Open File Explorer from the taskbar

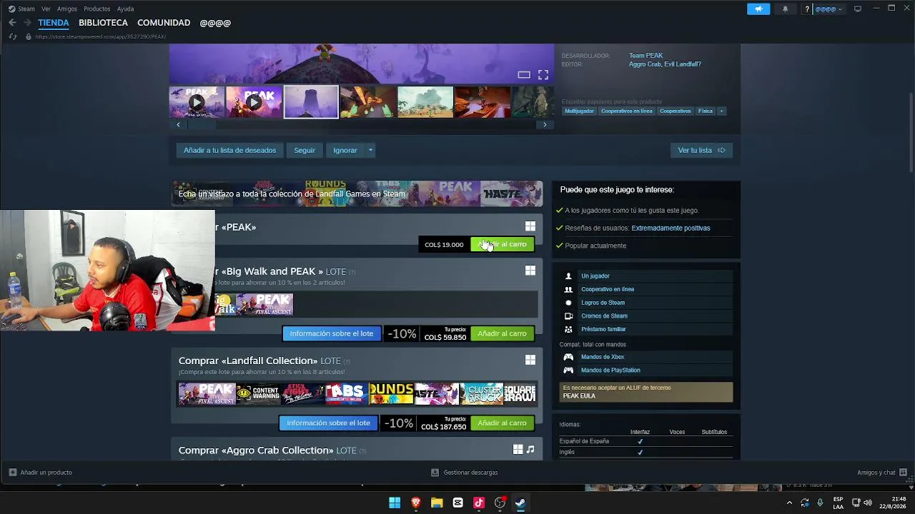point(437,503)
